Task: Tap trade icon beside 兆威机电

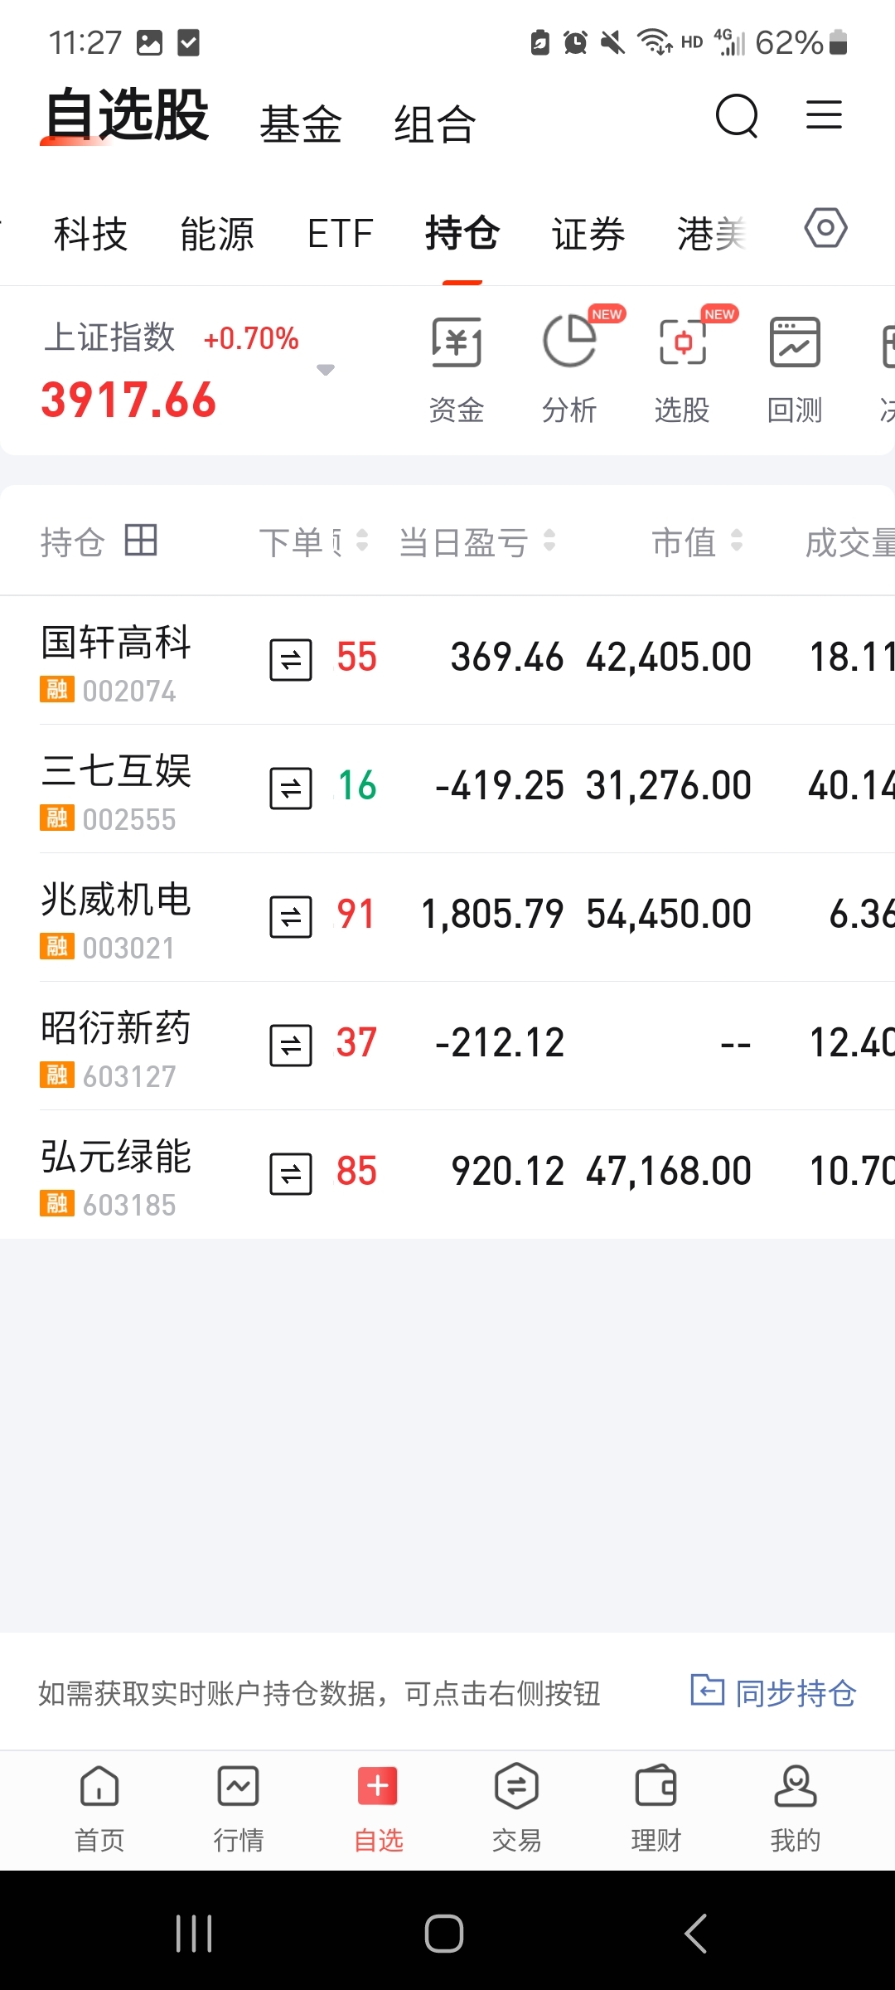Action: 291,916
